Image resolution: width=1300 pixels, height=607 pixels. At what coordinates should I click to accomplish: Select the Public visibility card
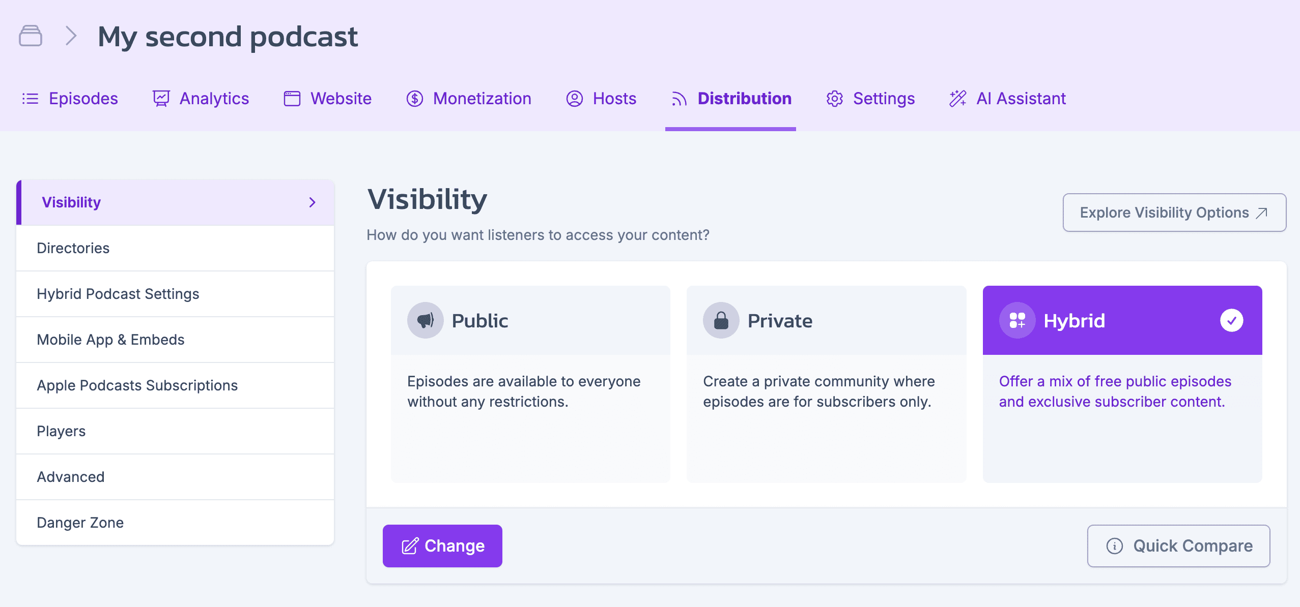[530, 384]
